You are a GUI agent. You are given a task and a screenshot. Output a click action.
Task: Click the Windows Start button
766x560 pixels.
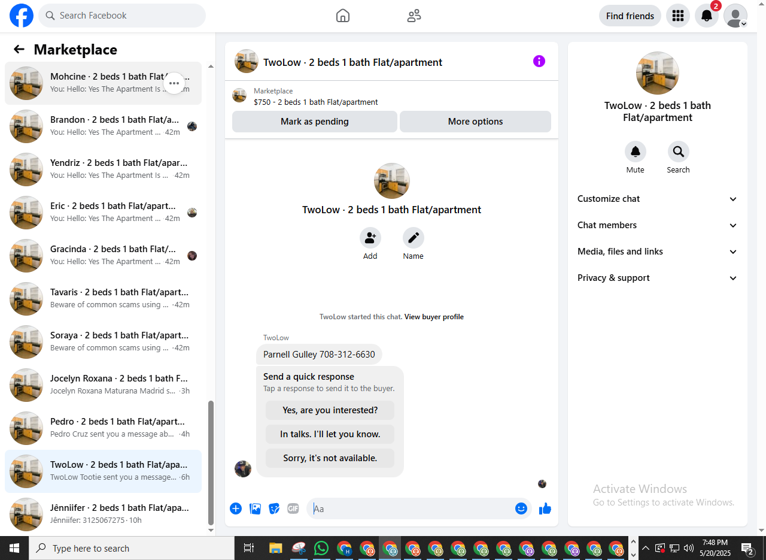pyautogui.click(x=14, y=548)
